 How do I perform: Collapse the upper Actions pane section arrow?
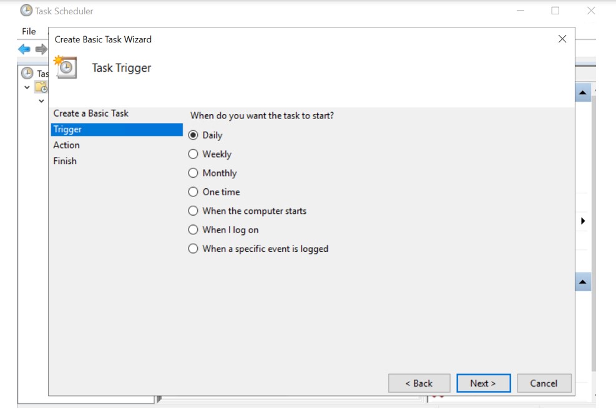tap(583, 93)
